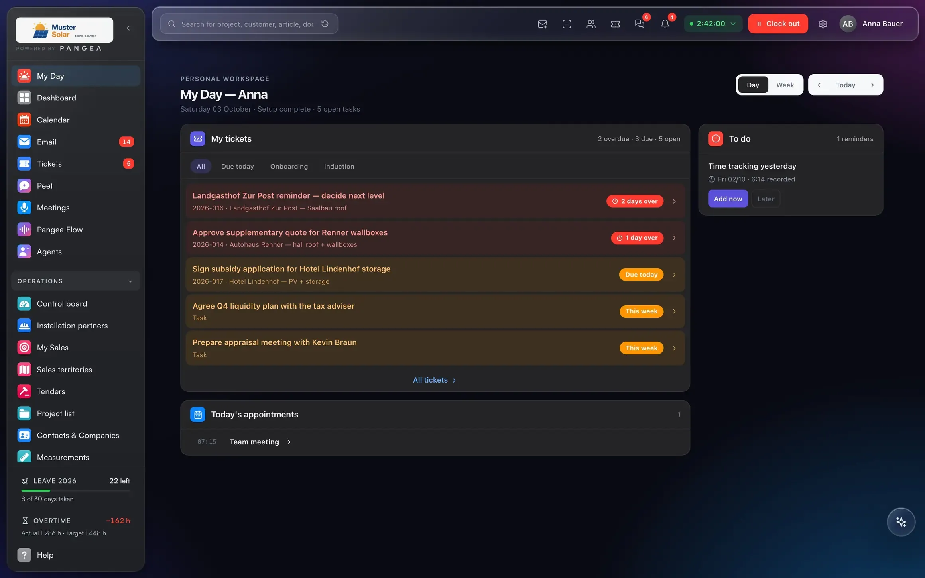Image resolution: width=925 pixels, height=578 pixels.
Task: Open the notifications bell icon
Action: [665, 24]
